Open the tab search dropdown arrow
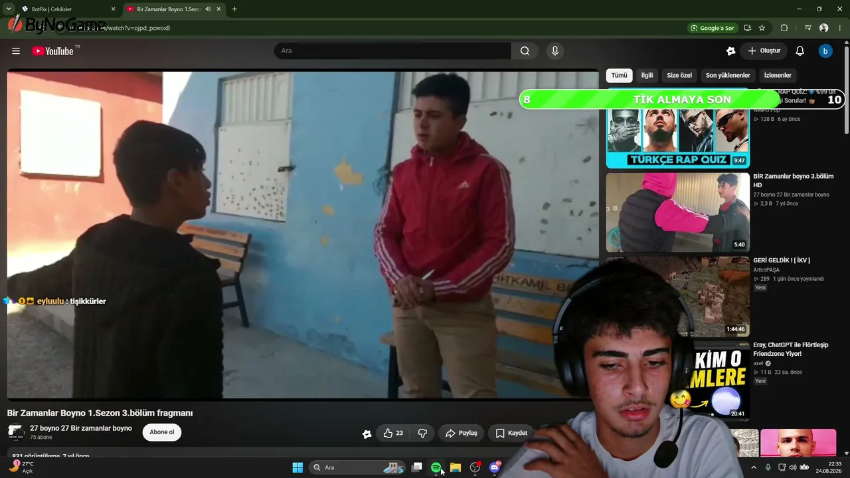 9,9
